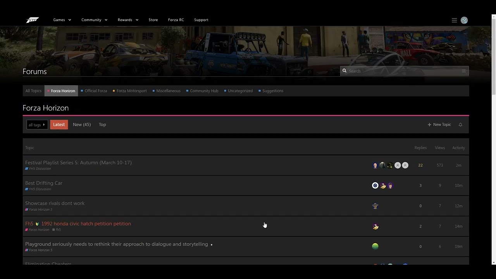The height and width of the screenshot is (279, 496).
Task: Open advanced search options icon
Action: coord(463,71)
